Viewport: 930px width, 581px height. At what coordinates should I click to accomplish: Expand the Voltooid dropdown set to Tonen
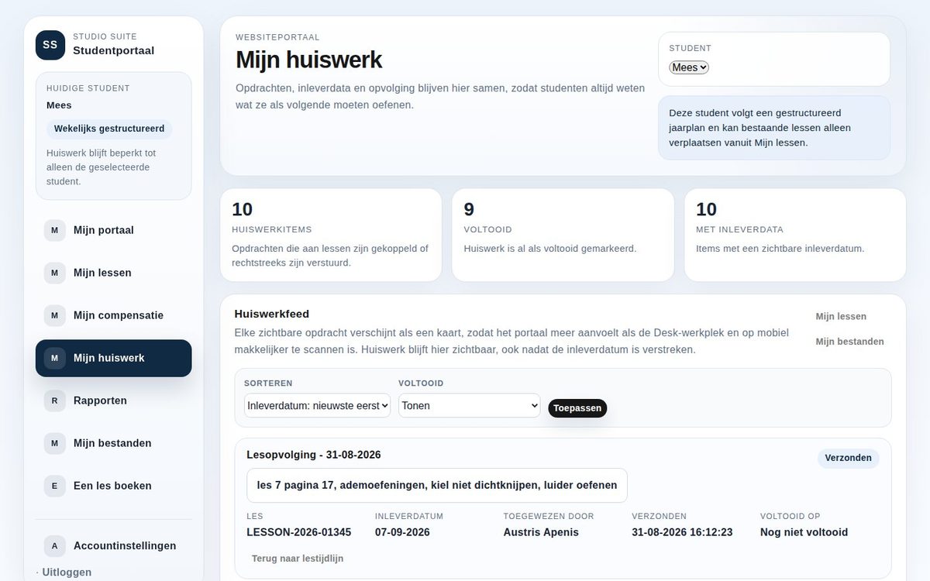(x=469, y=405)
